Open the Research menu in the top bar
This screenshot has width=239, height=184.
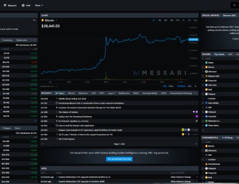(10, 6)
